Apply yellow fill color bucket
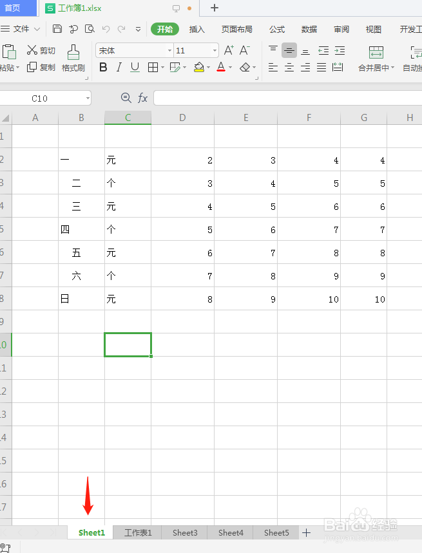This screenshot has width=422, height=553. (x=199, y=67)
